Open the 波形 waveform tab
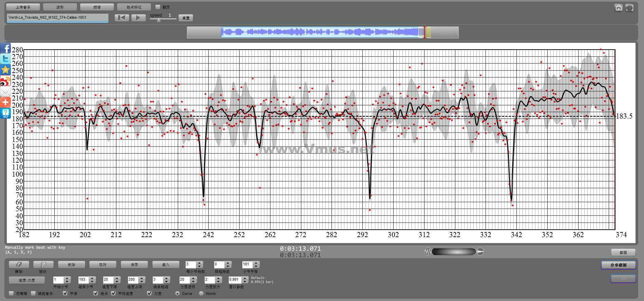 [60, 7]
